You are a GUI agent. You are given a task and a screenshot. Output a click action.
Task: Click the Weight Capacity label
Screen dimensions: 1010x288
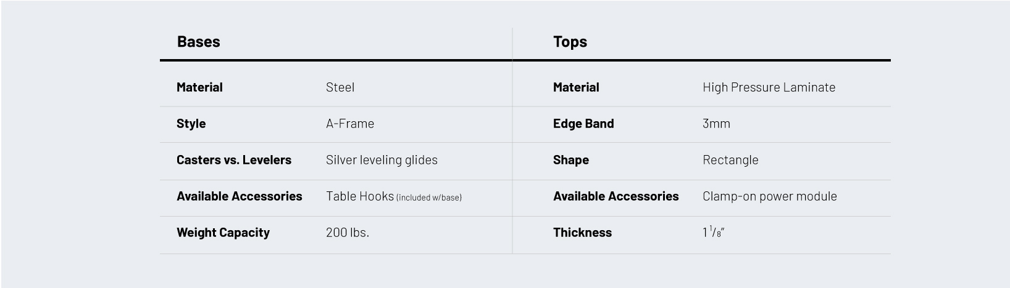point(223,233)
